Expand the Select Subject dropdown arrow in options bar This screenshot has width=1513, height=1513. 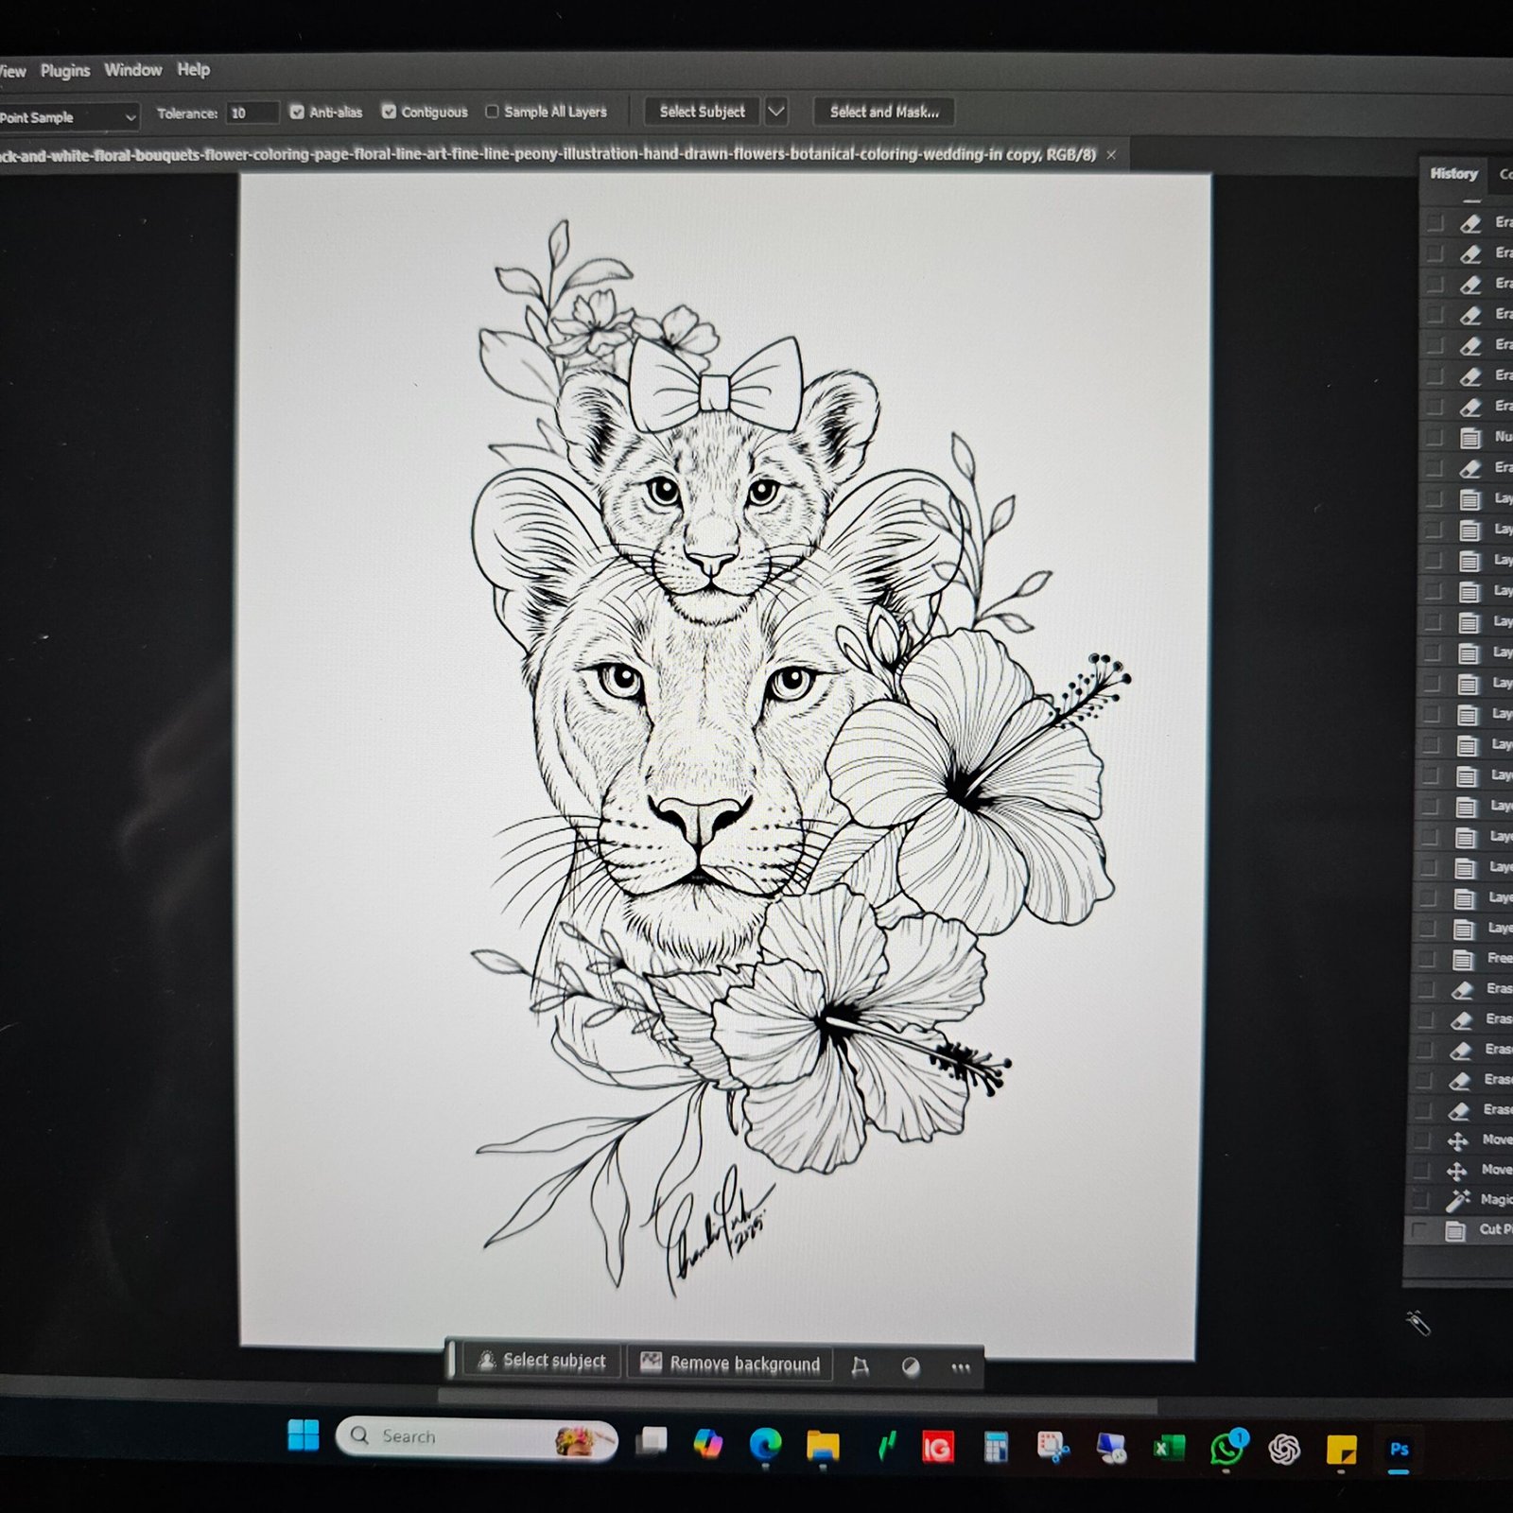tap(775, 112)
